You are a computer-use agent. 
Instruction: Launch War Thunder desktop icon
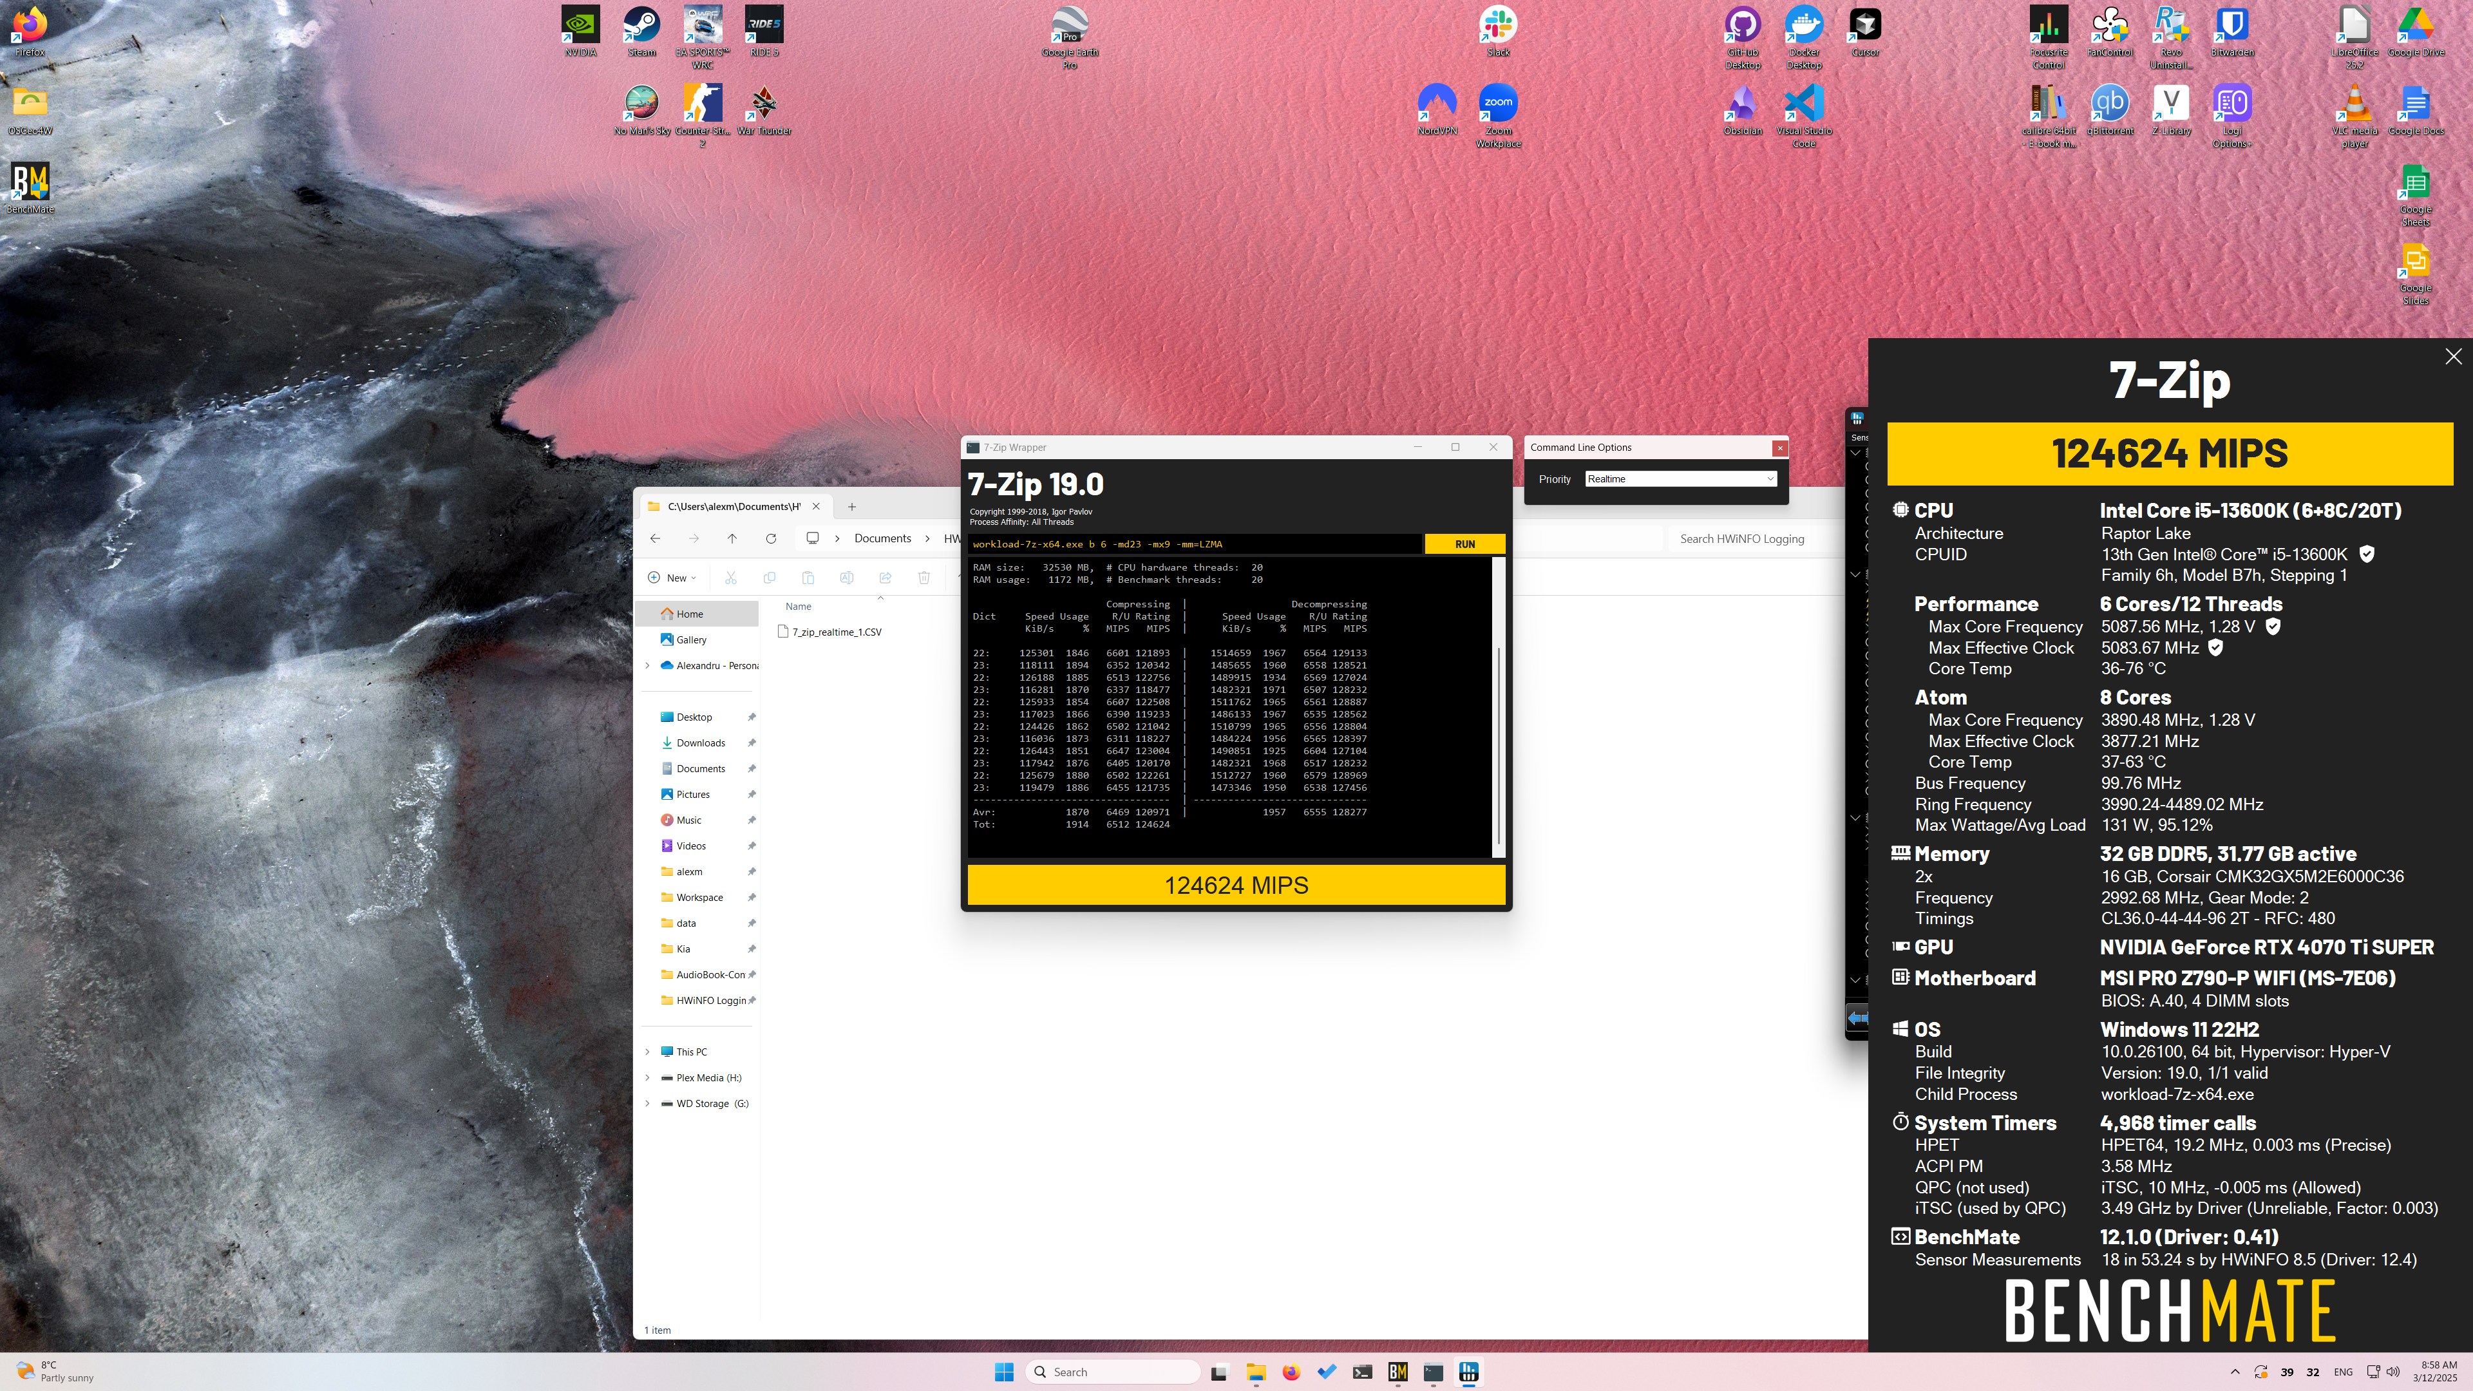point(764,109)
